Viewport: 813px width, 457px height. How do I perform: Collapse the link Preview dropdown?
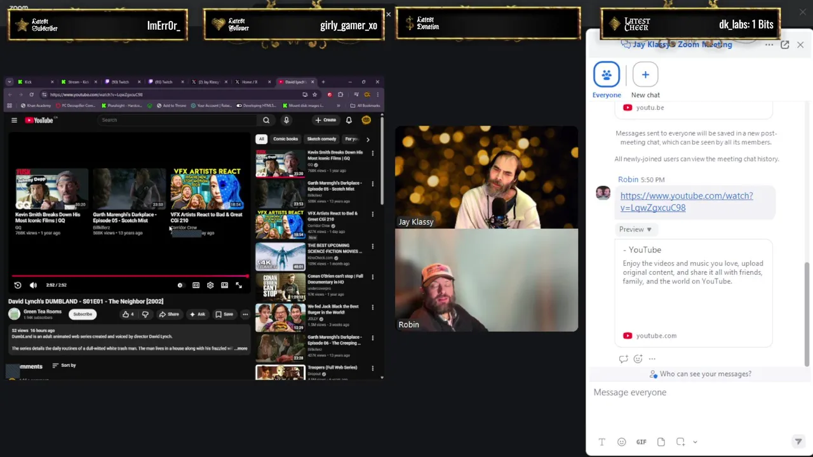(635, 229)
